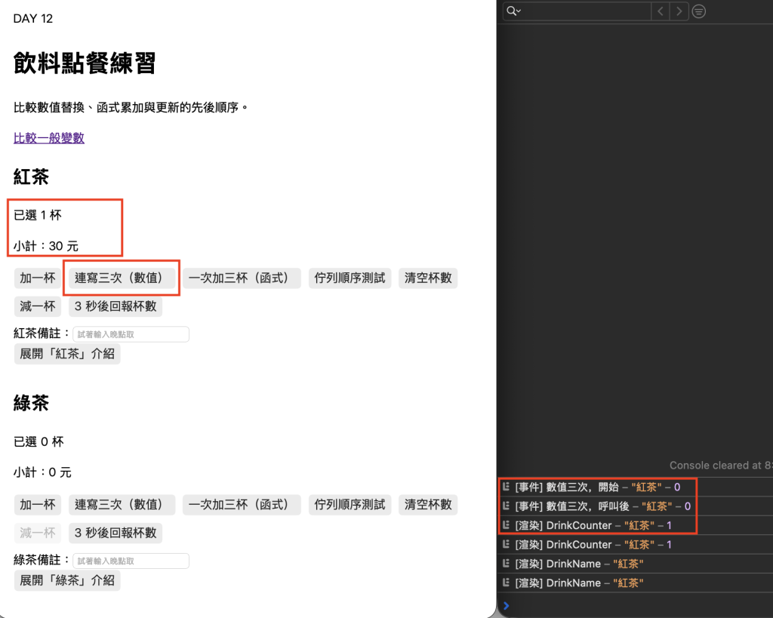This screenshot has height=618, width=773.
Task: Click the disabled 綠茶 減一杯 button
Action: click(x=38, y=533)
